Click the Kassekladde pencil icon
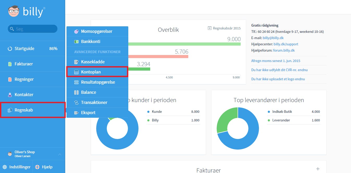This screenshot has height=173, width=351. coord(76,62)
